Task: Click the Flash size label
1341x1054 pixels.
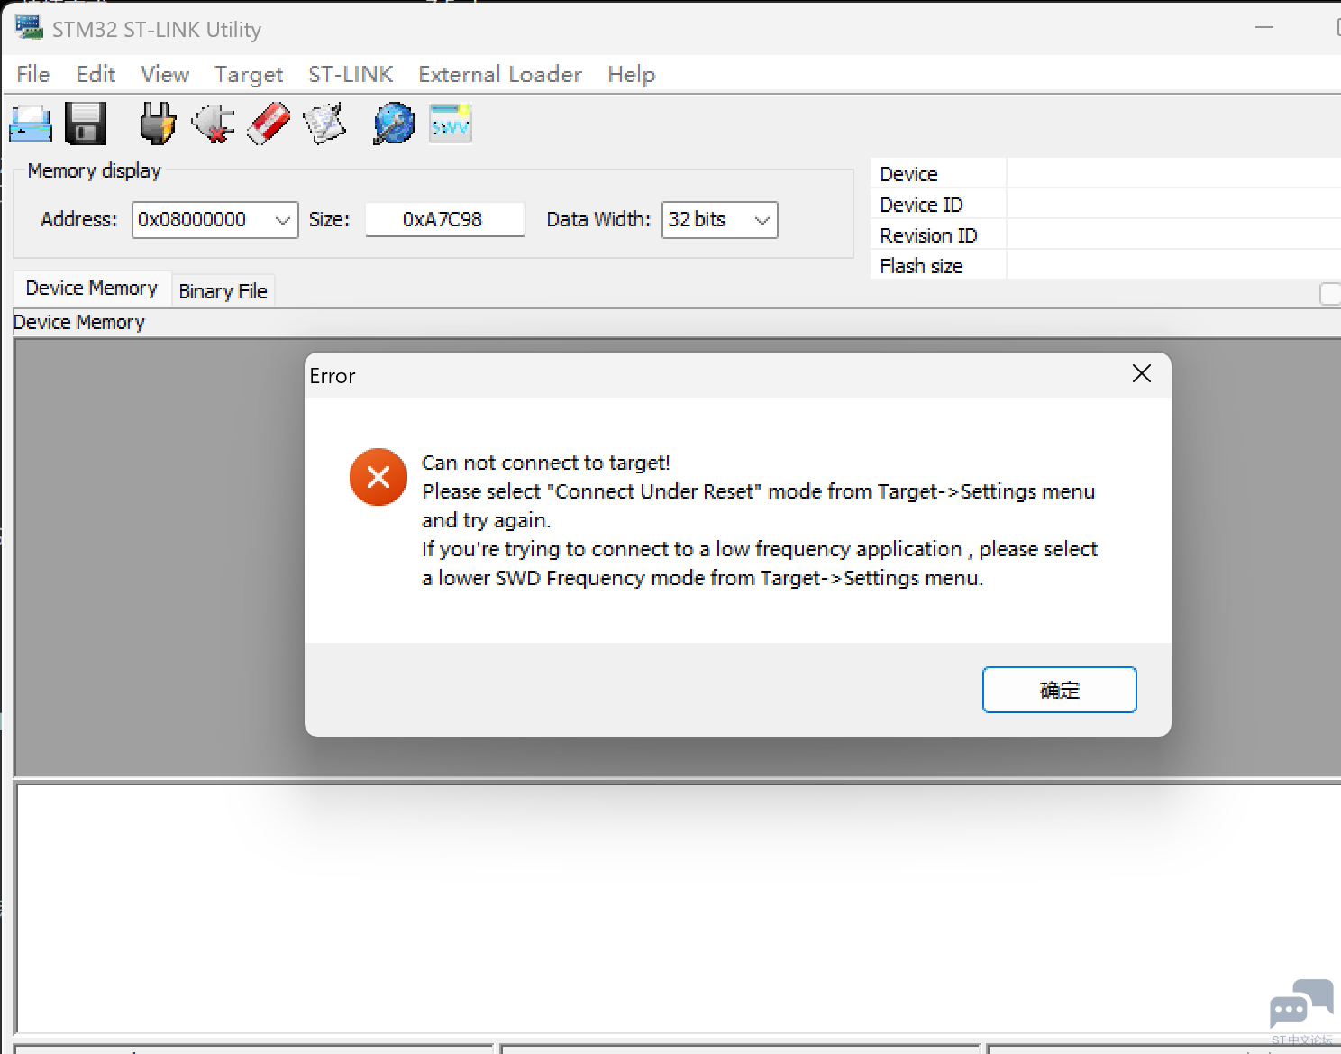Action: coord(921,266)
